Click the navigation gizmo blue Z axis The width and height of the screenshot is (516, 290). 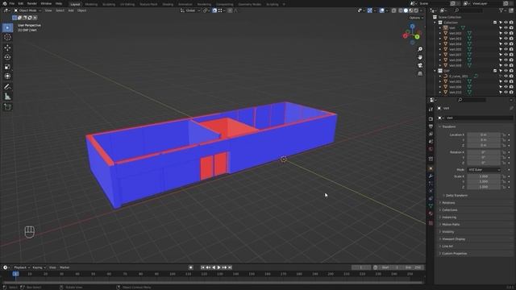(x=412, y=27)
